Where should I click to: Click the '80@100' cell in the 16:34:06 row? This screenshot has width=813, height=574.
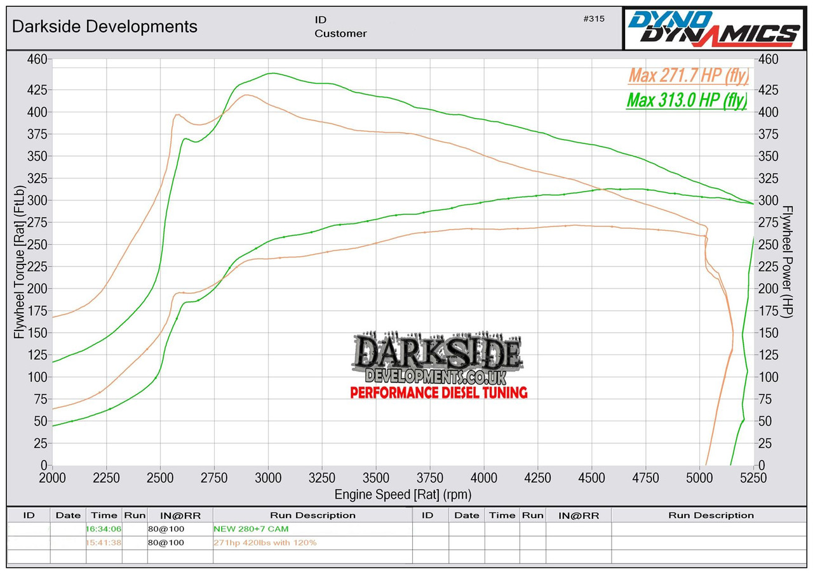pyautogui.click(x=180, y=529)
